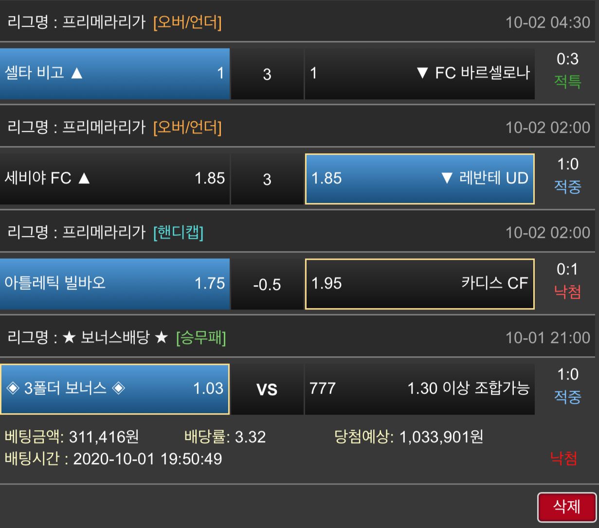Click the up triangle beside 셀타 비고
The height and width of the screenshot is (528, 599).
76,73
